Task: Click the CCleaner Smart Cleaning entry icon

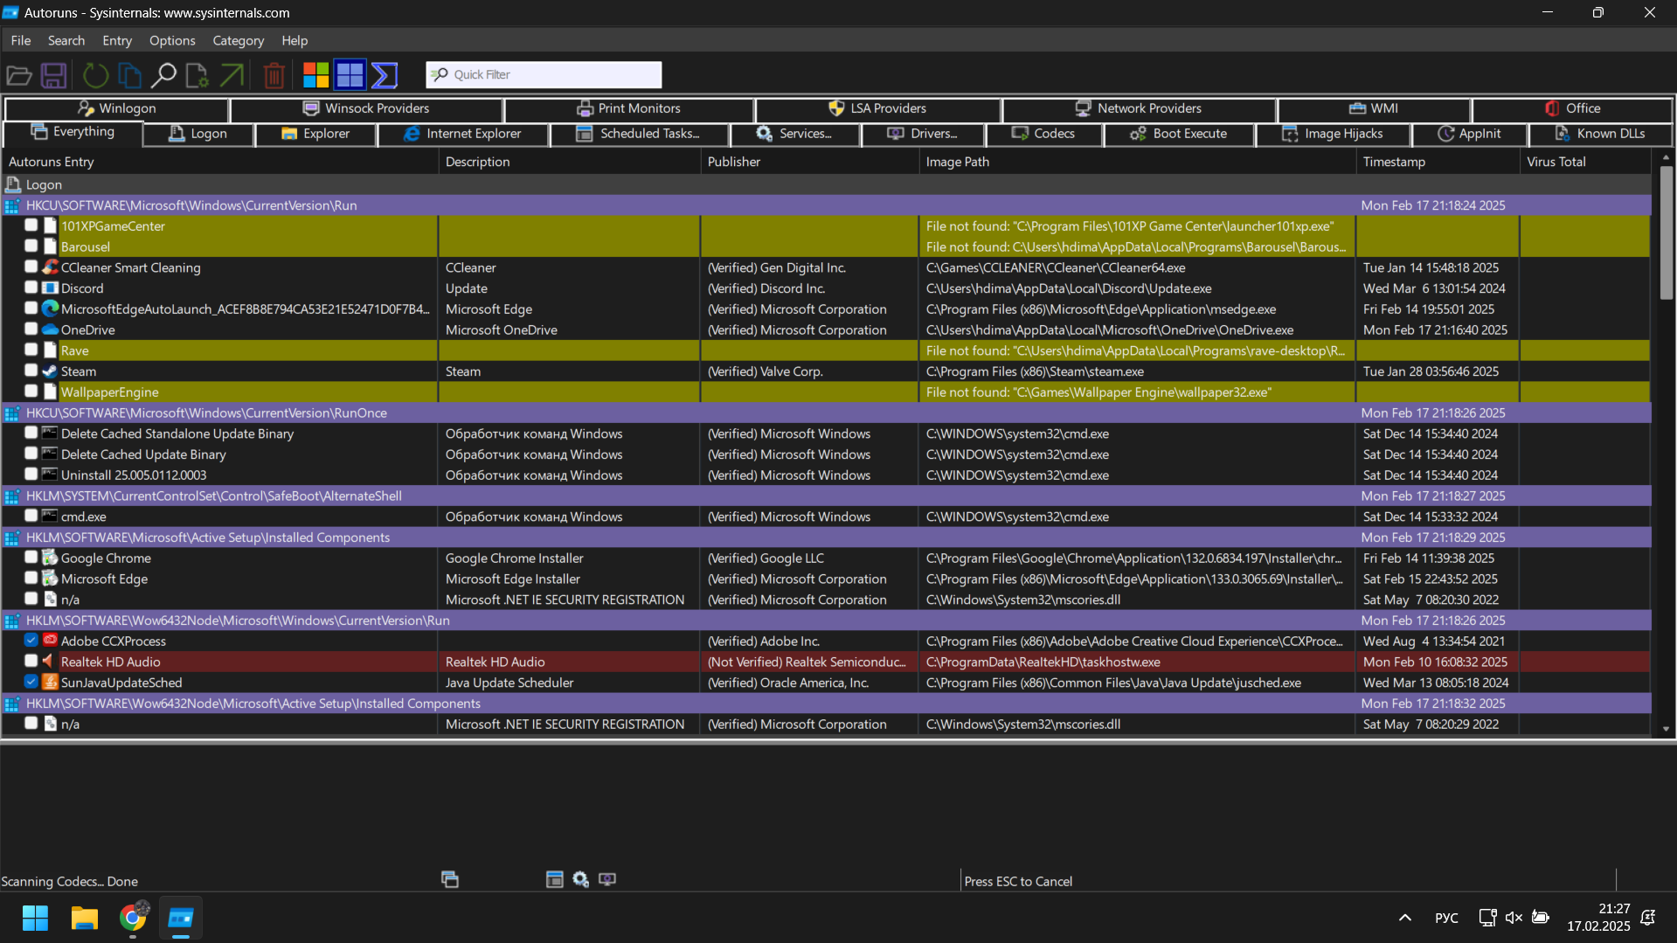Action: (50, 267)
